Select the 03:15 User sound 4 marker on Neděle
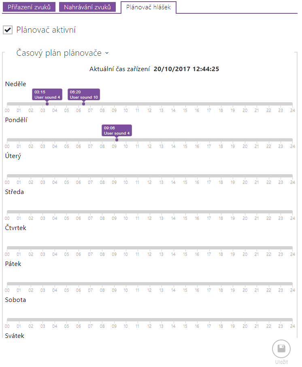 [47, 94]
